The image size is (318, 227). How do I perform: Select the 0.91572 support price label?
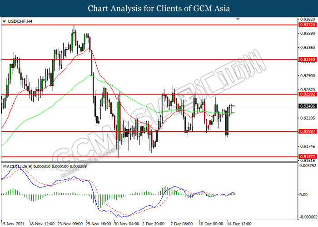(x=307, y=157)
